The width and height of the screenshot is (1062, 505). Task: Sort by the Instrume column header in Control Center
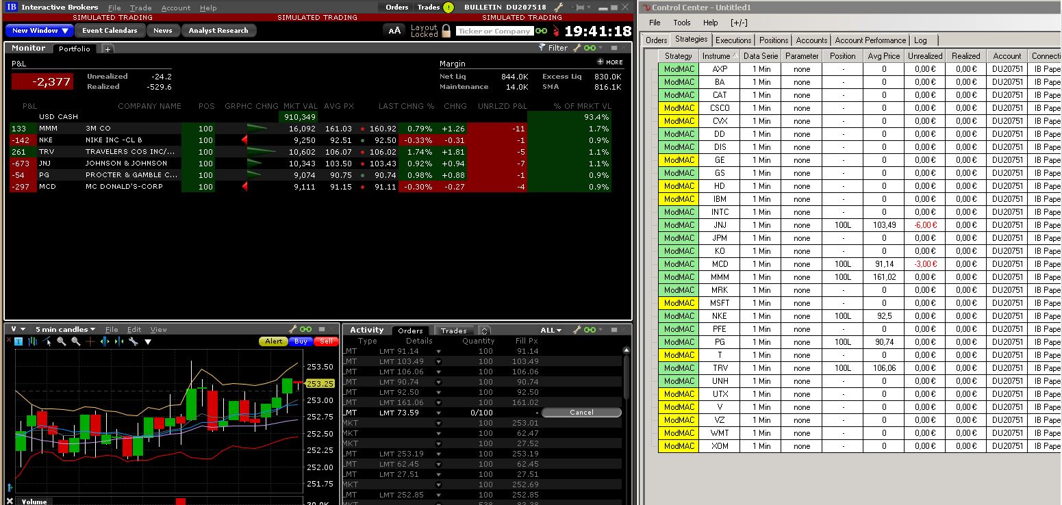[x=719, y=56]
